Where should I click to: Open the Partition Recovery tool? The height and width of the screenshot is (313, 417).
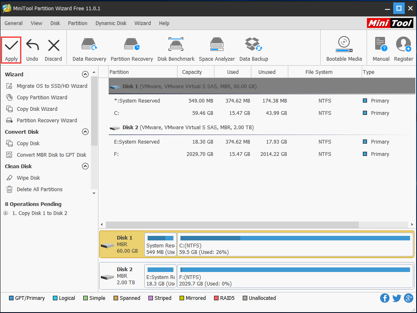click(x=132, y=50)
